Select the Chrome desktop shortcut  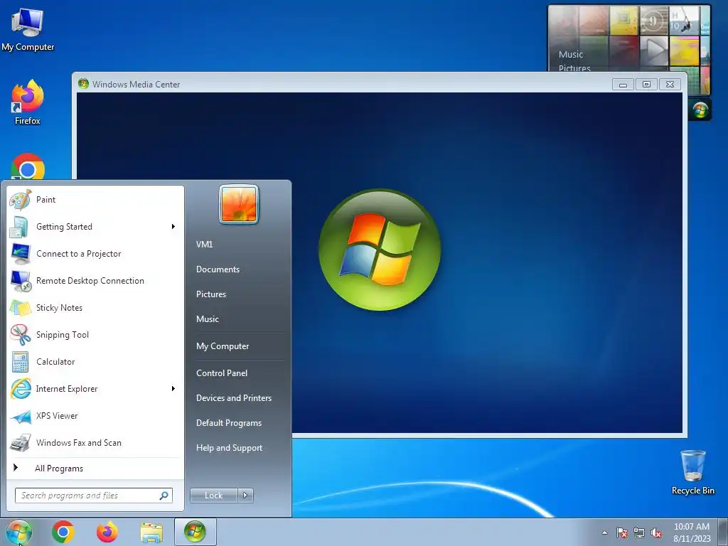coord(28,166)
